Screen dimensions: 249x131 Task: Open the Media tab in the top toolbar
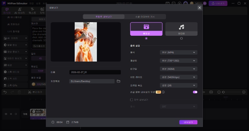(x=7, y=11)
